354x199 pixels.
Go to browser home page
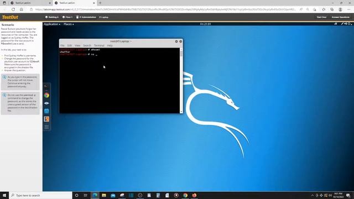click(22, 9)
